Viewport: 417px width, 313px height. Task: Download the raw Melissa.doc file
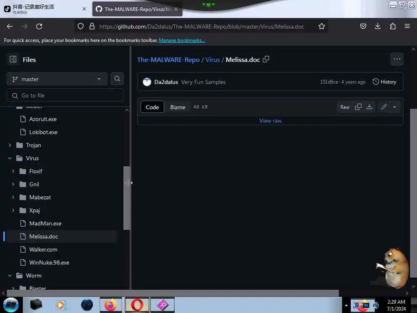tap(369, 107)
